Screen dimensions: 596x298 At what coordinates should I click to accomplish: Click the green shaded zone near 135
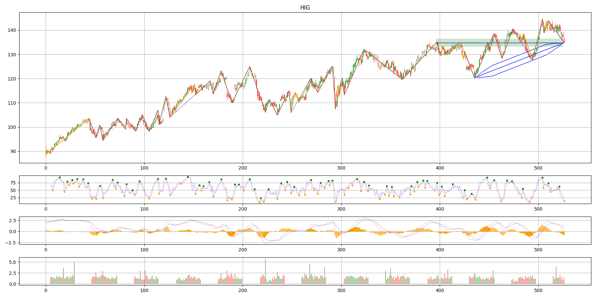(x=499, y=43)
